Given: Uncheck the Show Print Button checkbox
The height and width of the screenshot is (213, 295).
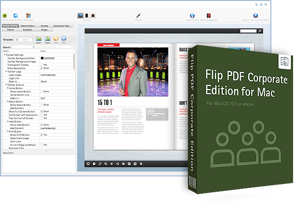Looking at the screenshot, I should pyautogui.click(x=41, y=135).
